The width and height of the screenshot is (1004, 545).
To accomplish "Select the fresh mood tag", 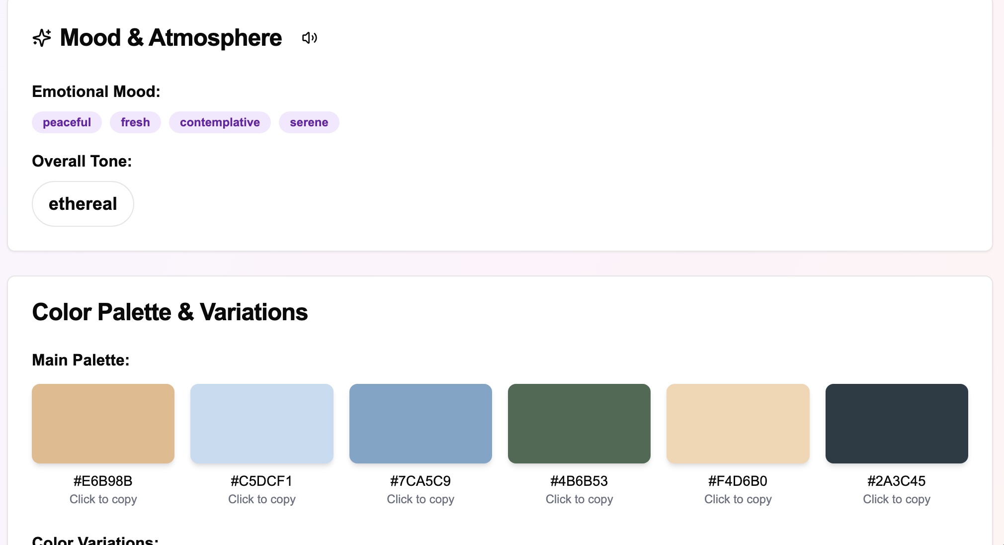I will click(135, 122).
